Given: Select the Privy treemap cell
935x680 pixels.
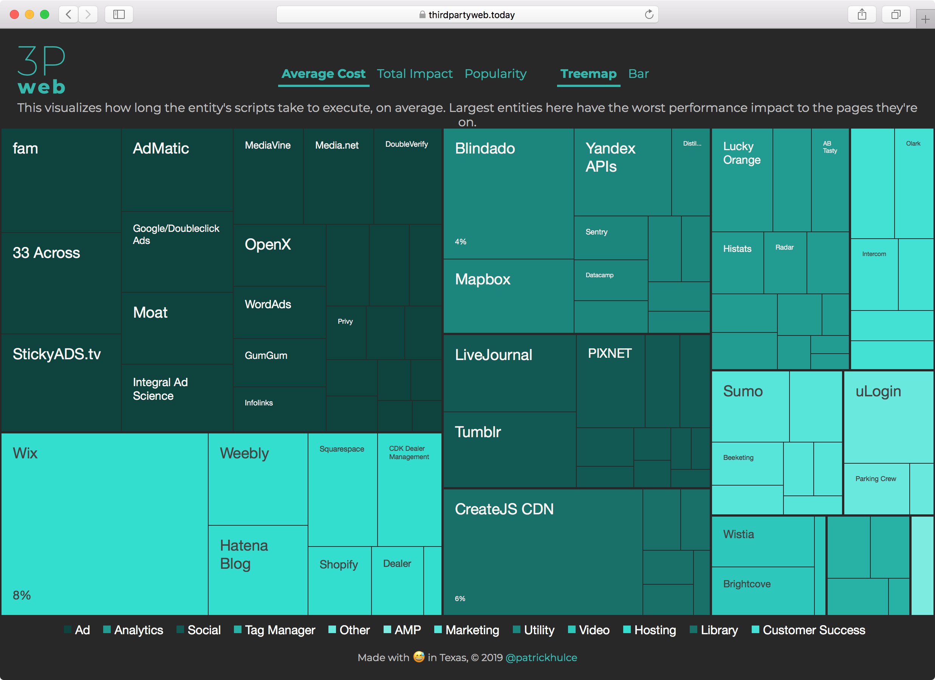Looking at the screenshot, I should 346,332.
